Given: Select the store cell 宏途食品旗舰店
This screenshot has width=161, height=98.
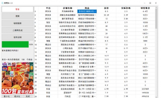Looking at the screenshot, I should [x=68, y=89].
